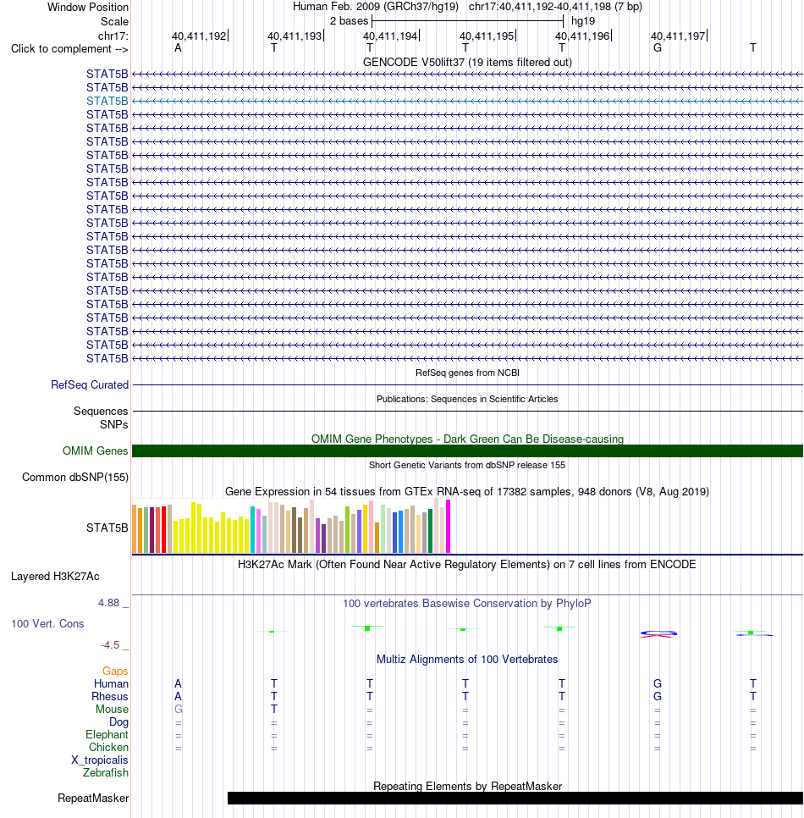The width and height of the screenshot is (804, 818).
Task: Click the Layered H3K27Ac side label
Action: pos(55,576)
